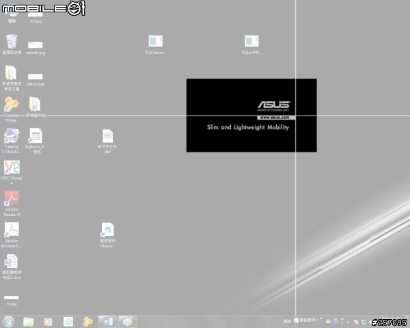Open the browser icon pinned in taskbar

(68, 322)
